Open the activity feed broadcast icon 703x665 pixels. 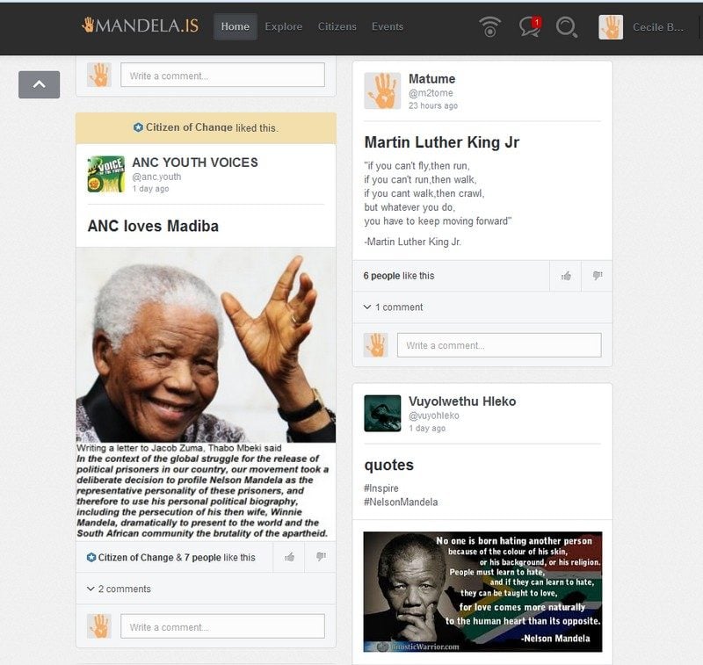(490, 27)
